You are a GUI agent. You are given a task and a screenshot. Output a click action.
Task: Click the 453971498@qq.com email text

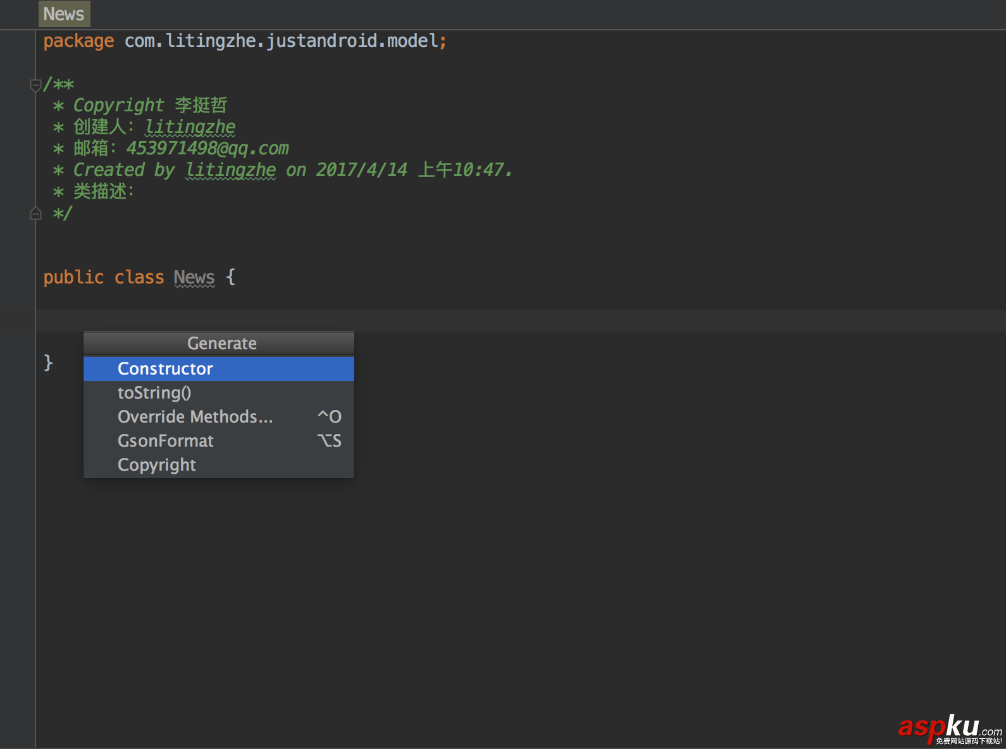tap(208, 149)
